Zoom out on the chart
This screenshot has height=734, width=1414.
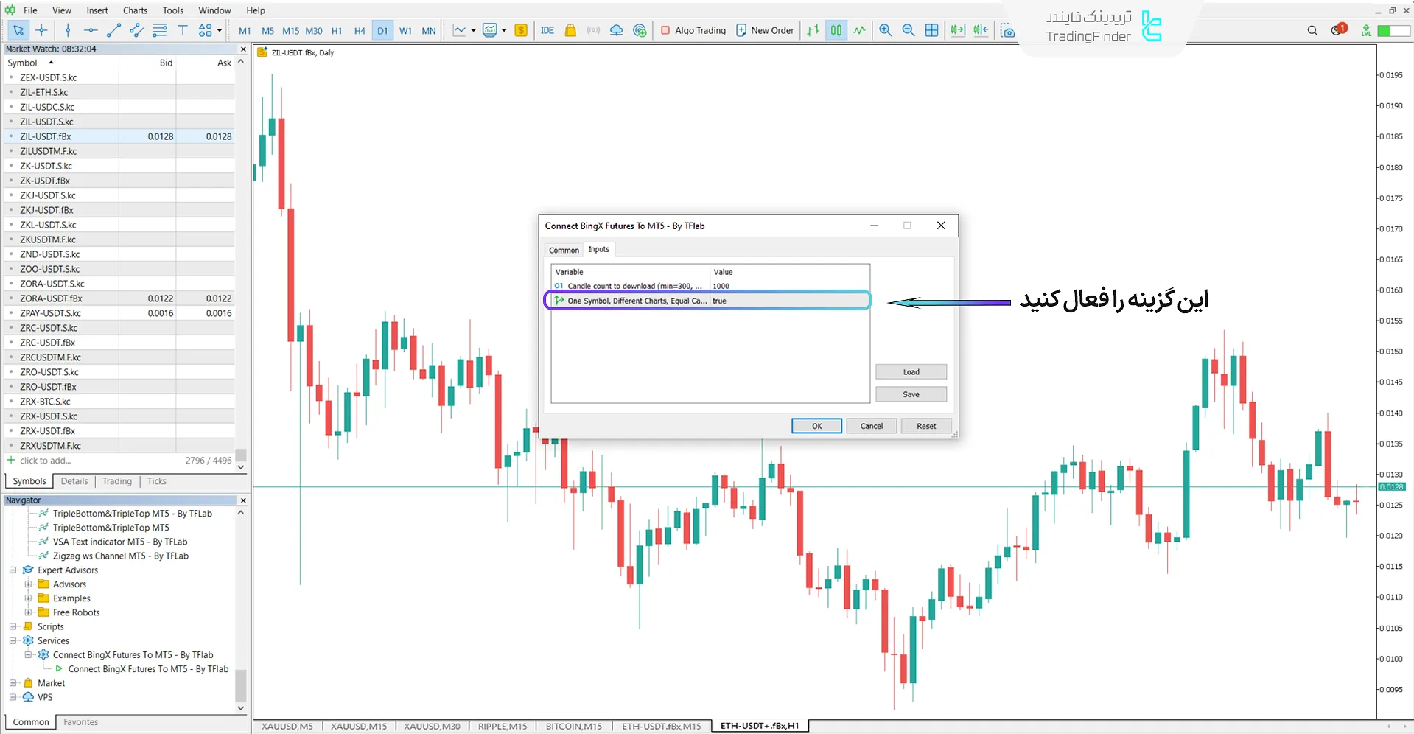[x=909, y=30]
